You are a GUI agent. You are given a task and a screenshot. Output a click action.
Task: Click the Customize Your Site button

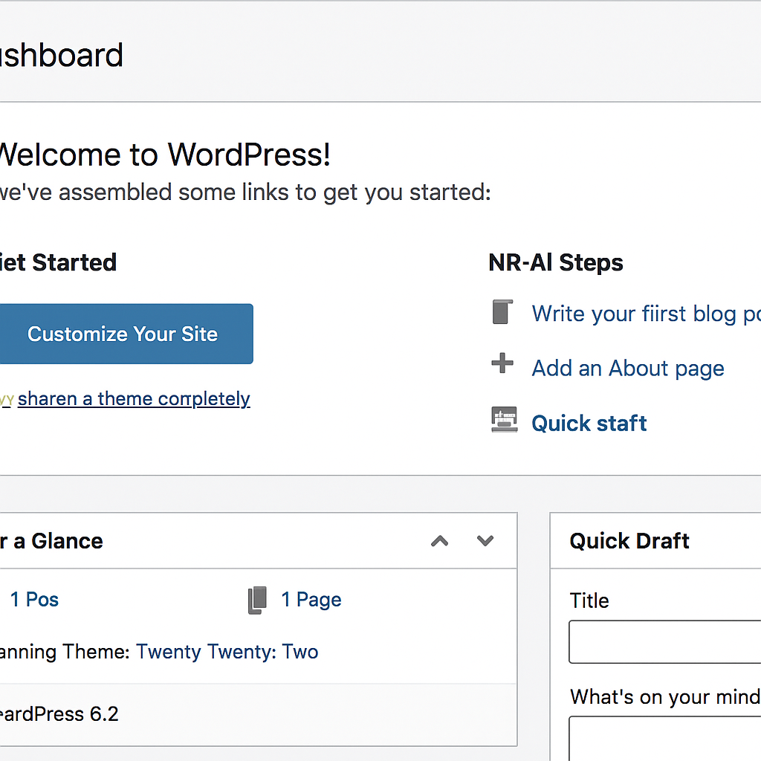pos(126,334)
